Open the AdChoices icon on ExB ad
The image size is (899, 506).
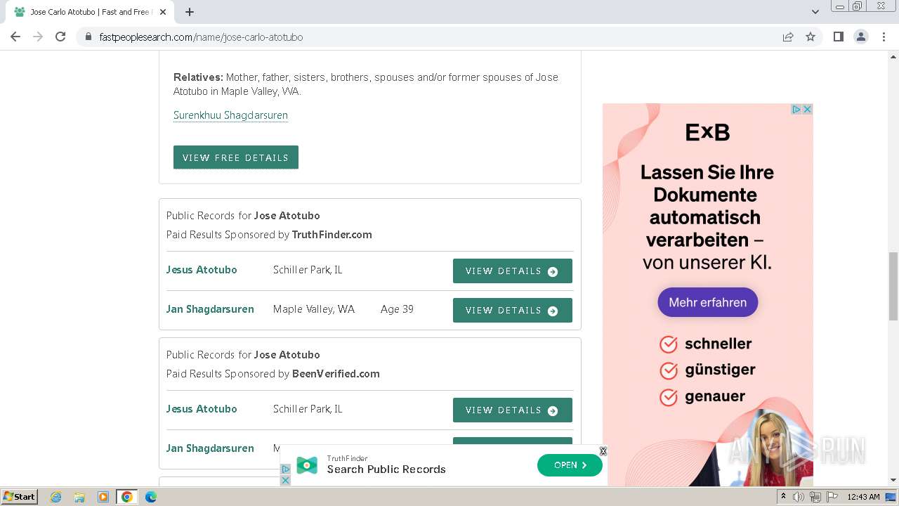coord(796,109)
